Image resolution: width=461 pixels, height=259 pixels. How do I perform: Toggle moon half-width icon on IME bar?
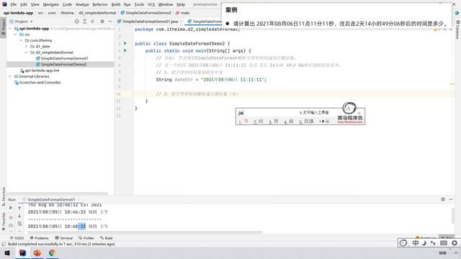click(424, 243)
